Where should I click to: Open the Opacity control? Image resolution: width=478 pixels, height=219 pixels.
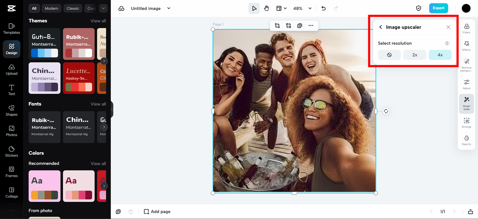tap(466, 140)
